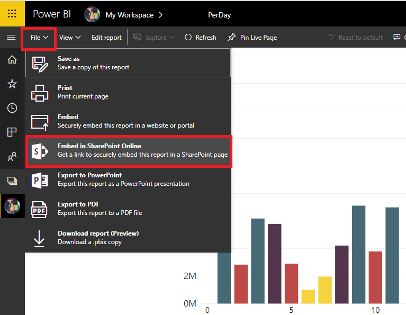The height and width of the screenshot is (315, 406).
Task: Choose Embed in SharePoint Online
Action: [129, 151]
